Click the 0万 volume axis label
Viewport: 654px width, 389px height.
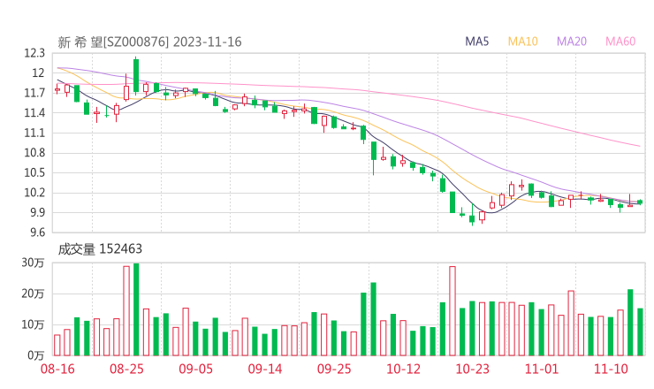[36, 355]
